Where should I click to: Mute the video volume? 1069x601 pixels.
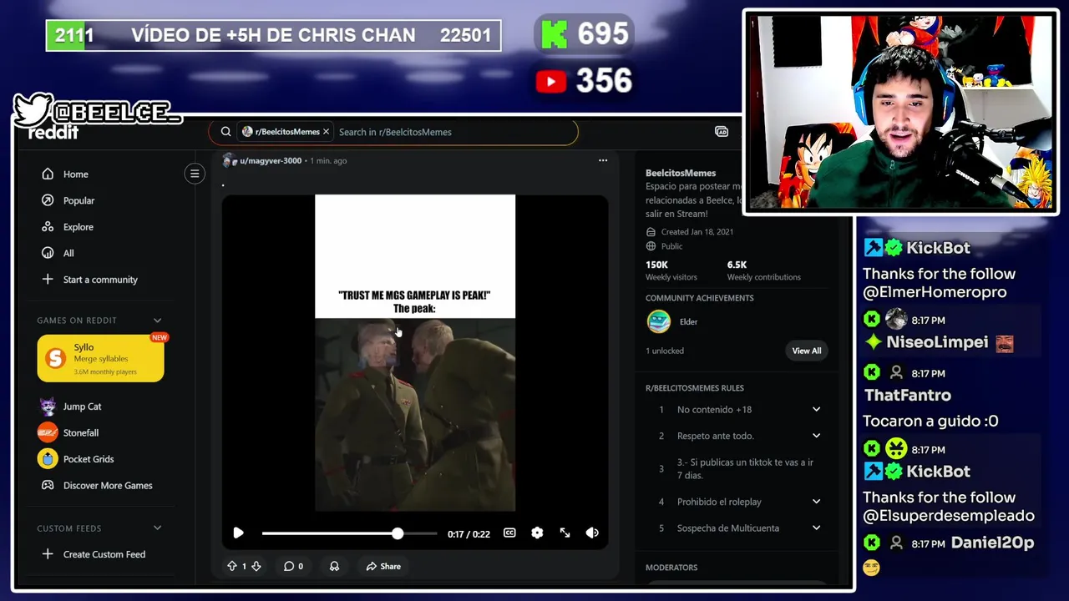(x=592, y=533)
